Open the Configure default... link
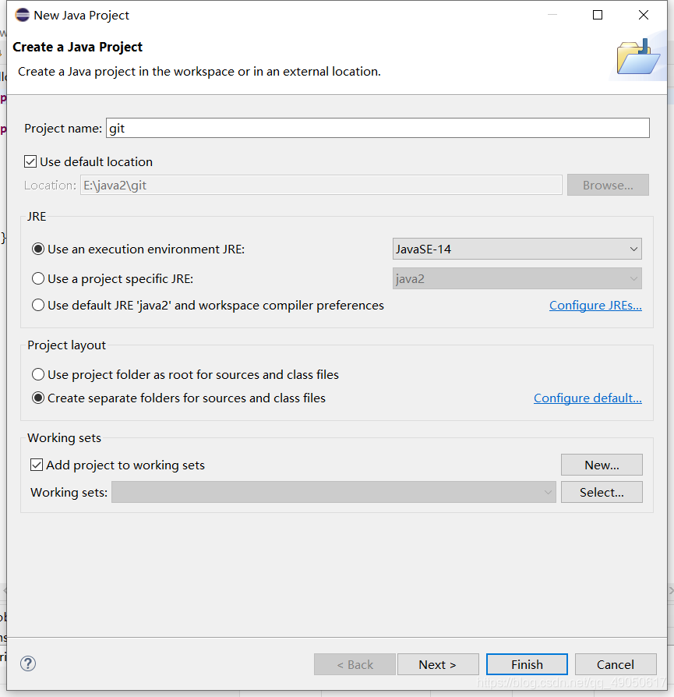Screen dimensions: 674x697 (588, 398)
